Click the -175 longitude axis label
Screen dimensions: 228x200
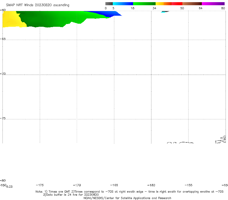point(40,185)
